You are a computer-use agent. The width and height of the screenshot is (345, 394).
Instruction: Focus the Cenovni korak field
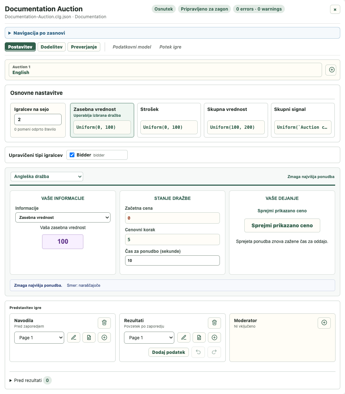172,239
